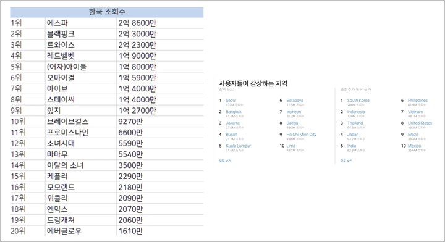Screen dimensions: 445x242
Task: Click the 조회수가 높은 국가 subheading
Action: pos(355,90)
